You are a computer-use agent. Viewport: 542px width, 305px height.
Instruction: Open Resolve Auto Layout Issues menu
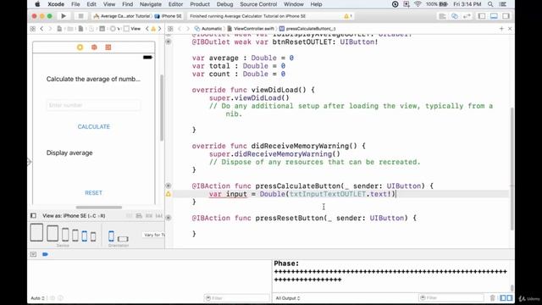point(158,216)
